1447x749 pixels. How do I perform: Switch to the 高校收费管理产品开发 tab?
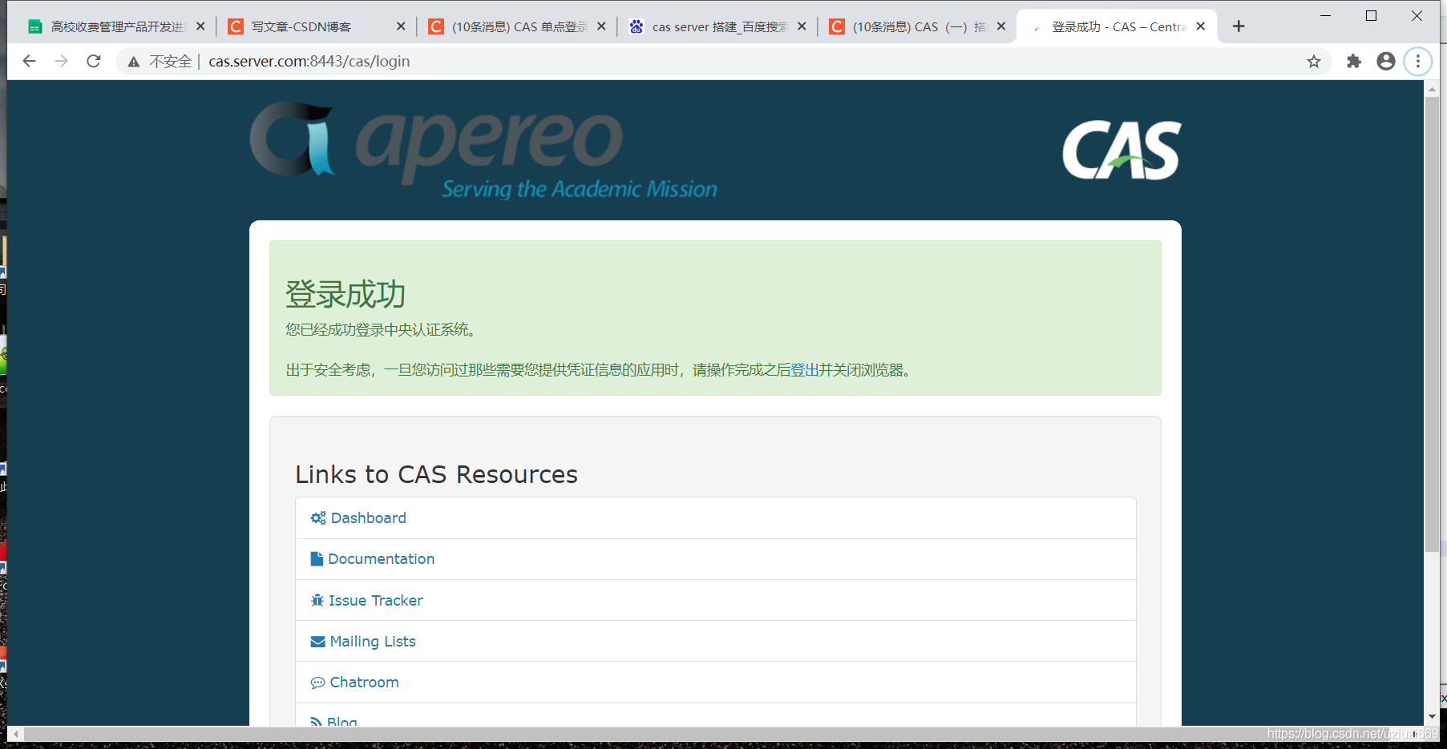[x=117, y=26]
